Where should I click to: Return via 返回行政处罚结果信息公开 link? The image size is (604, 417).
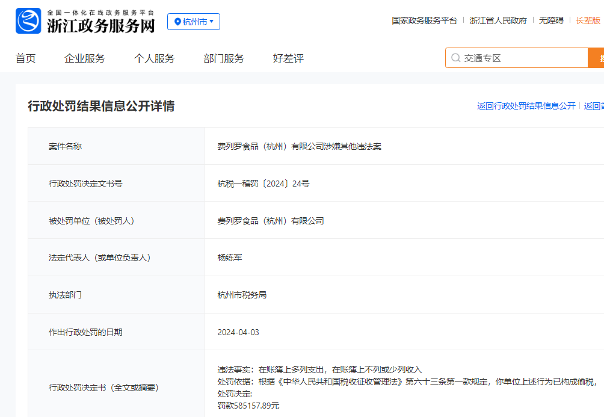(526, 106)
